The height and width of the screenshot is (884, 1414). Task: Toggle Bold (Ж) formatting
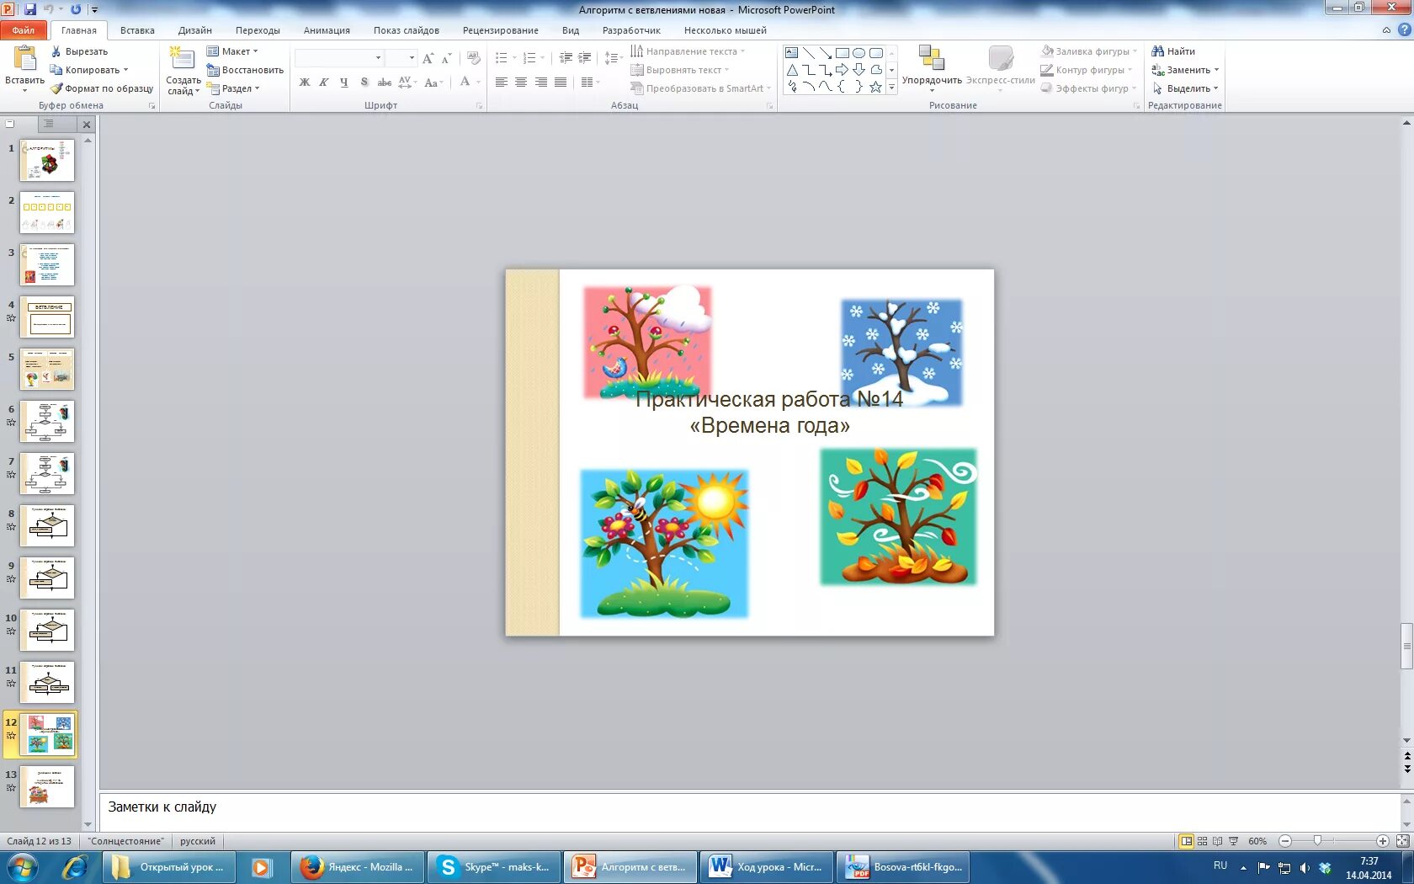coord(304,82)
